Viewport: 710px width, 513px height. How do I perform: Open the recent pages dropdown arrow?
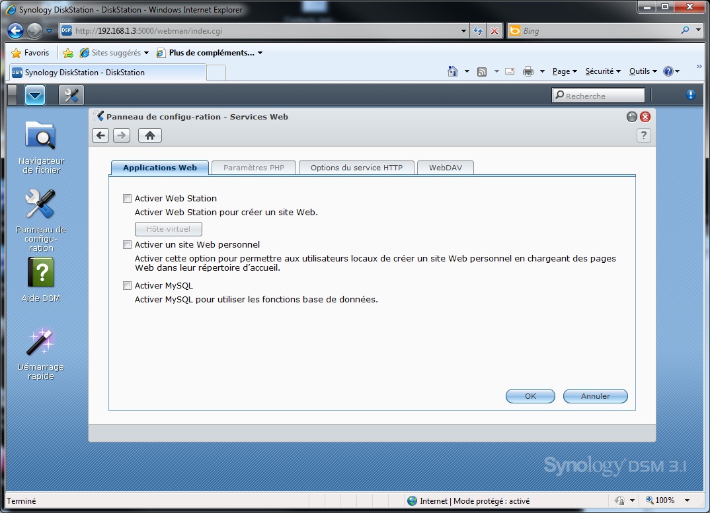pyautogui.click(x=50, y=31)
